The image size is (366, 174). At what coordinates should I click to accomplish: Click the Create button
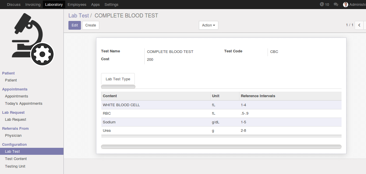pyautogui.click(x=91, y=25)
